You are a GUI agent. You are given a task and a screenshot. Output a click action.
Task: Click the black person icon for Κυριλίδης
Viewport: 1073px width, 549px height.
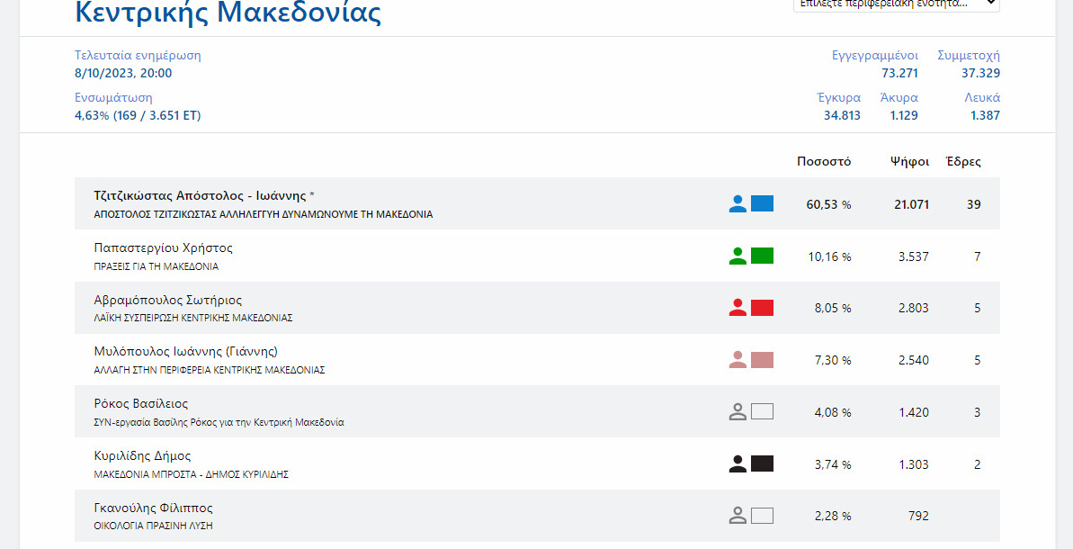point(738,464)
